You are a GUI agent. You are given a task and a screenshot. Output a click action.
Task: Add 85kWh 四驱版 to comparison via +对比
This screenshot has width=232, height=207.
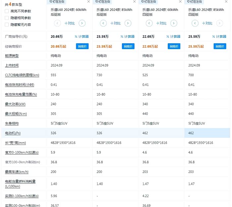207,23
